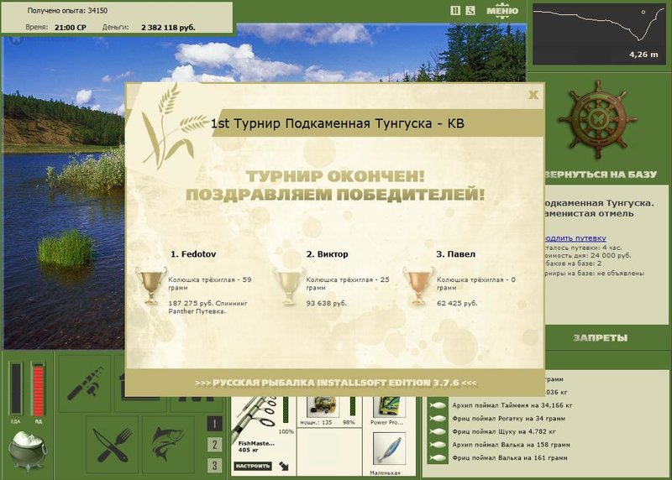Click the Получено опыта: 34150 text
The image size is (672, 480).
pos(67,11)
